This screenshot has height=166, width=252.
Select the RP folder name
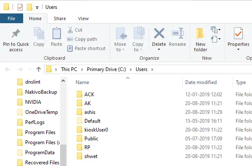tap(87, 148)
